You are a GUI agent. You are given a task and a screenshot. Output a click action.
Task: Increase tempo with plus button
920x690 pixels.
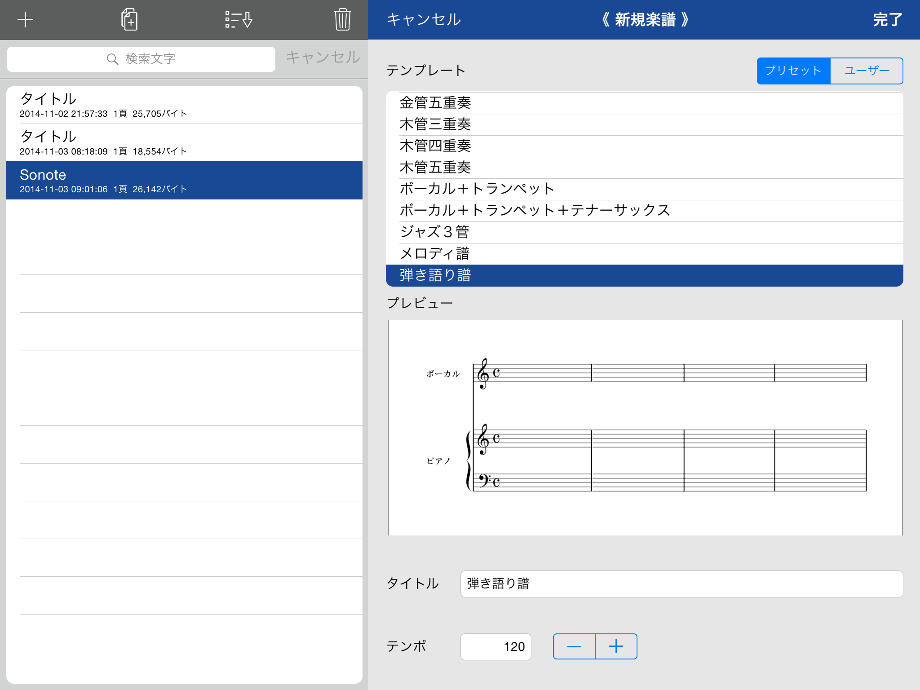[616, 646]
